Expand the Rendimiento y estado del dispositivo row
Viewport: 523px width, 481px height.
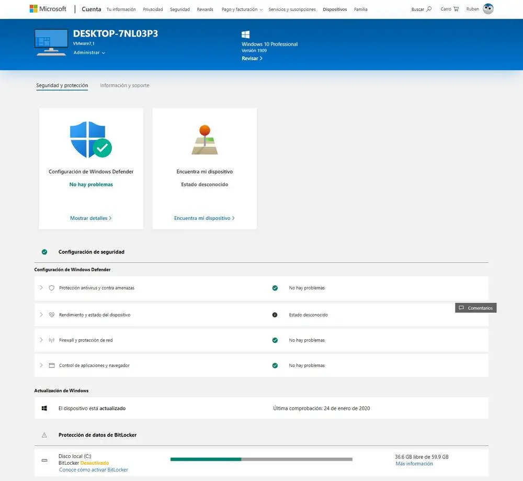[41, 315]
